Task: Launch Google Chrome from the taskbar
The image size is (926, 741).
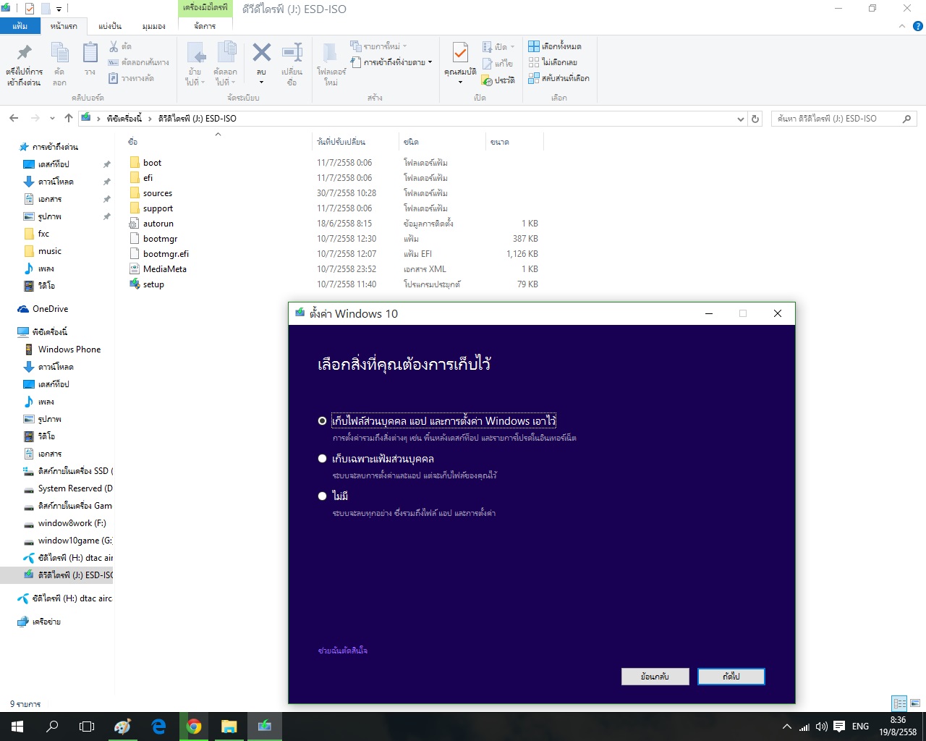Action: [194, 727]
